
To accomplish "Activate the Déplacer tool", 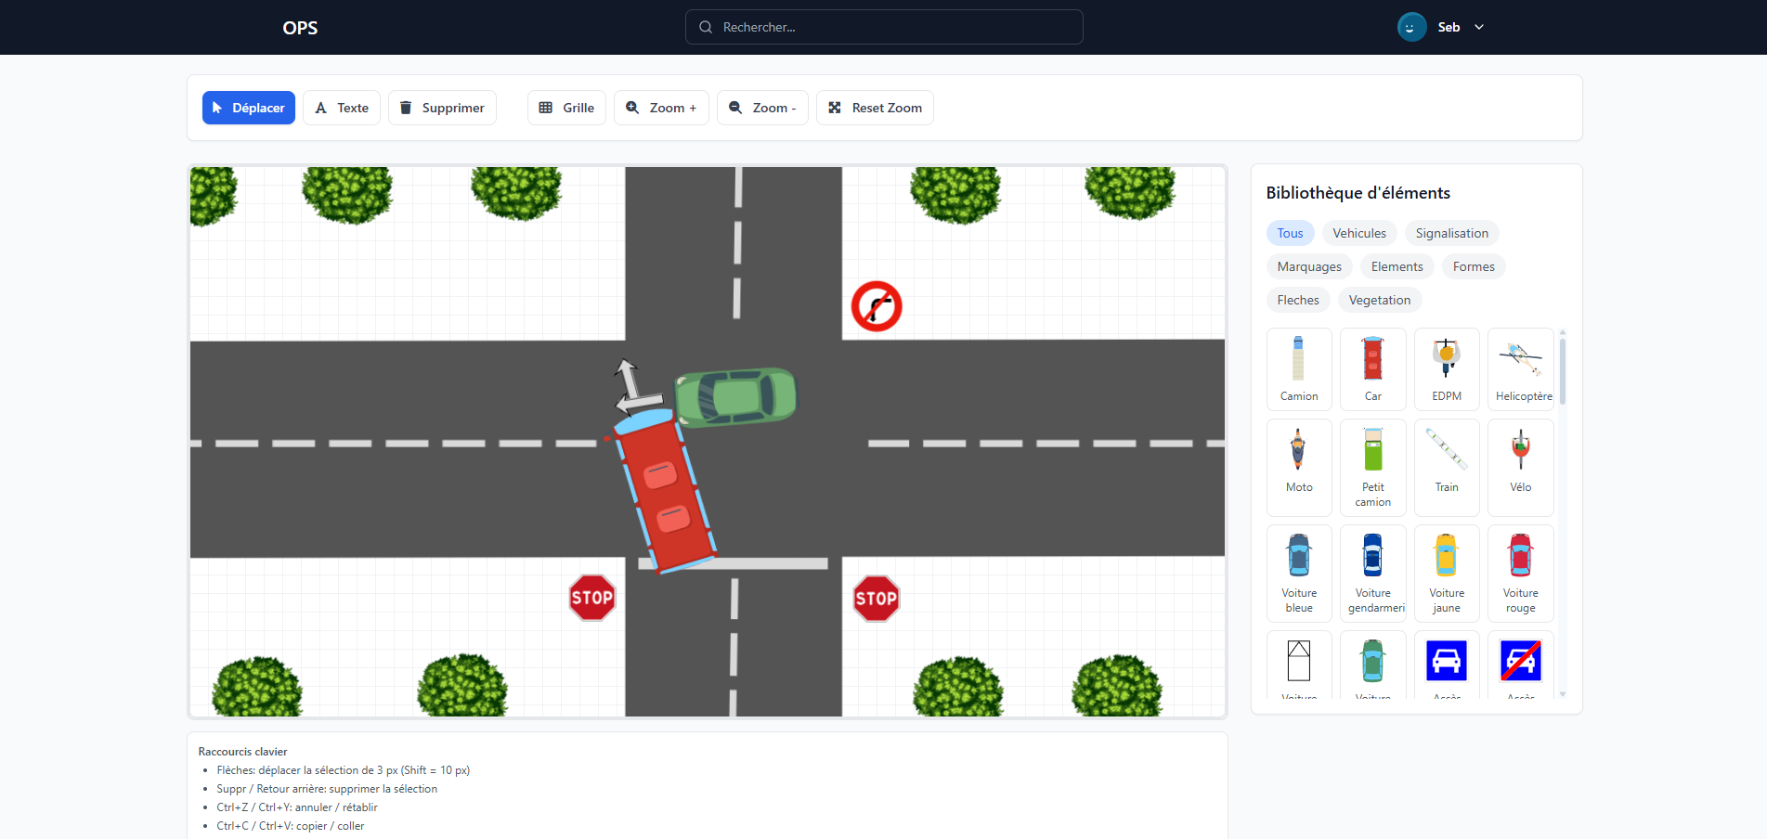I will click(248, 108).
